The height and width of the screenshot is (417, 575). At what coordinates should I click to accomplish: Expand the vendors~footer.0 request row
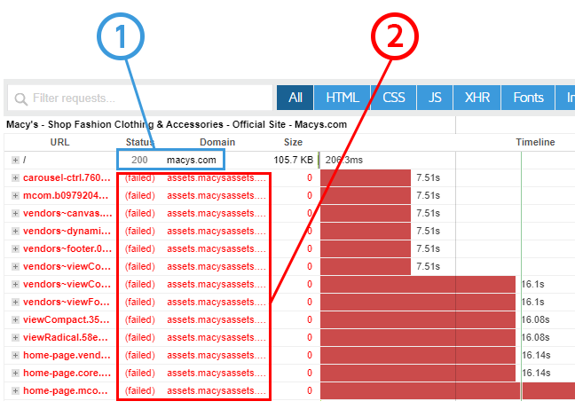tap(15, 248)
